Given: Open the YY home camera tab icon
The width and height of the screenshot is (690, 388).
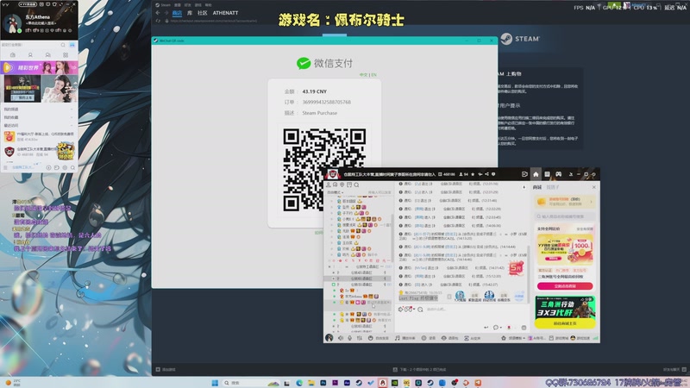Looking at the screenshot, I should pyautogui.click(x=13, y=55).
